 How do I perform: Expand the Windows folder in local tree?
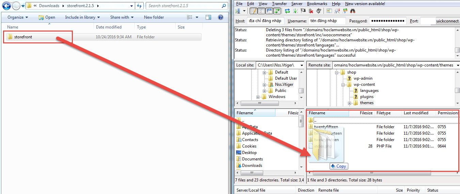pos(258,97)
